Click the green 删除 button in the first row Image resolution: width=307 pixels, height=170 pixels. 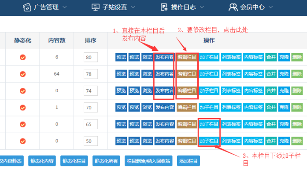pos(297,57)
